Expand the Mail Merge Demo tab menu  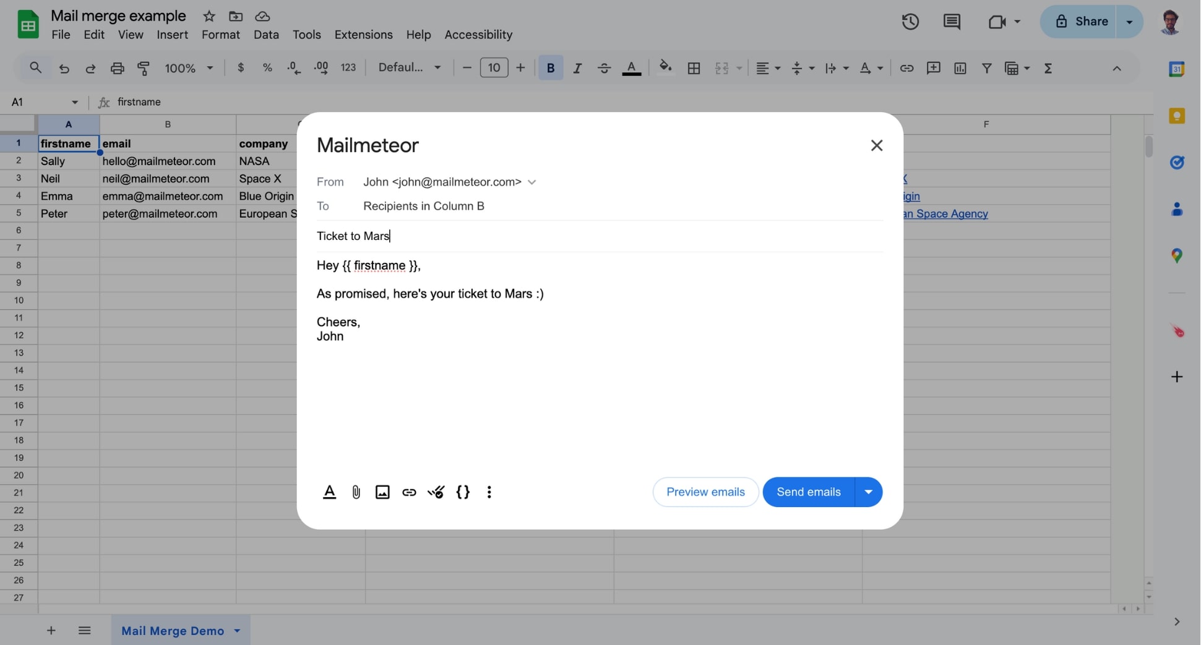tap(237, 631)
